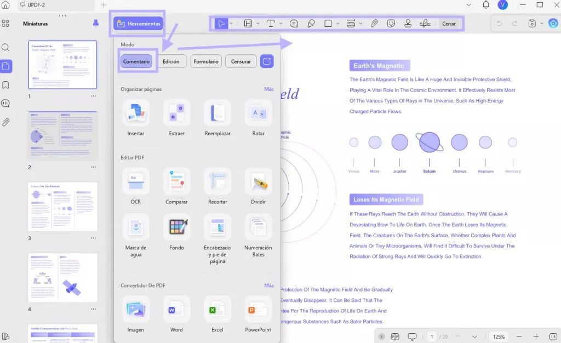
Task: Open the bookmarks panel icon
Action: click(5, 85)
